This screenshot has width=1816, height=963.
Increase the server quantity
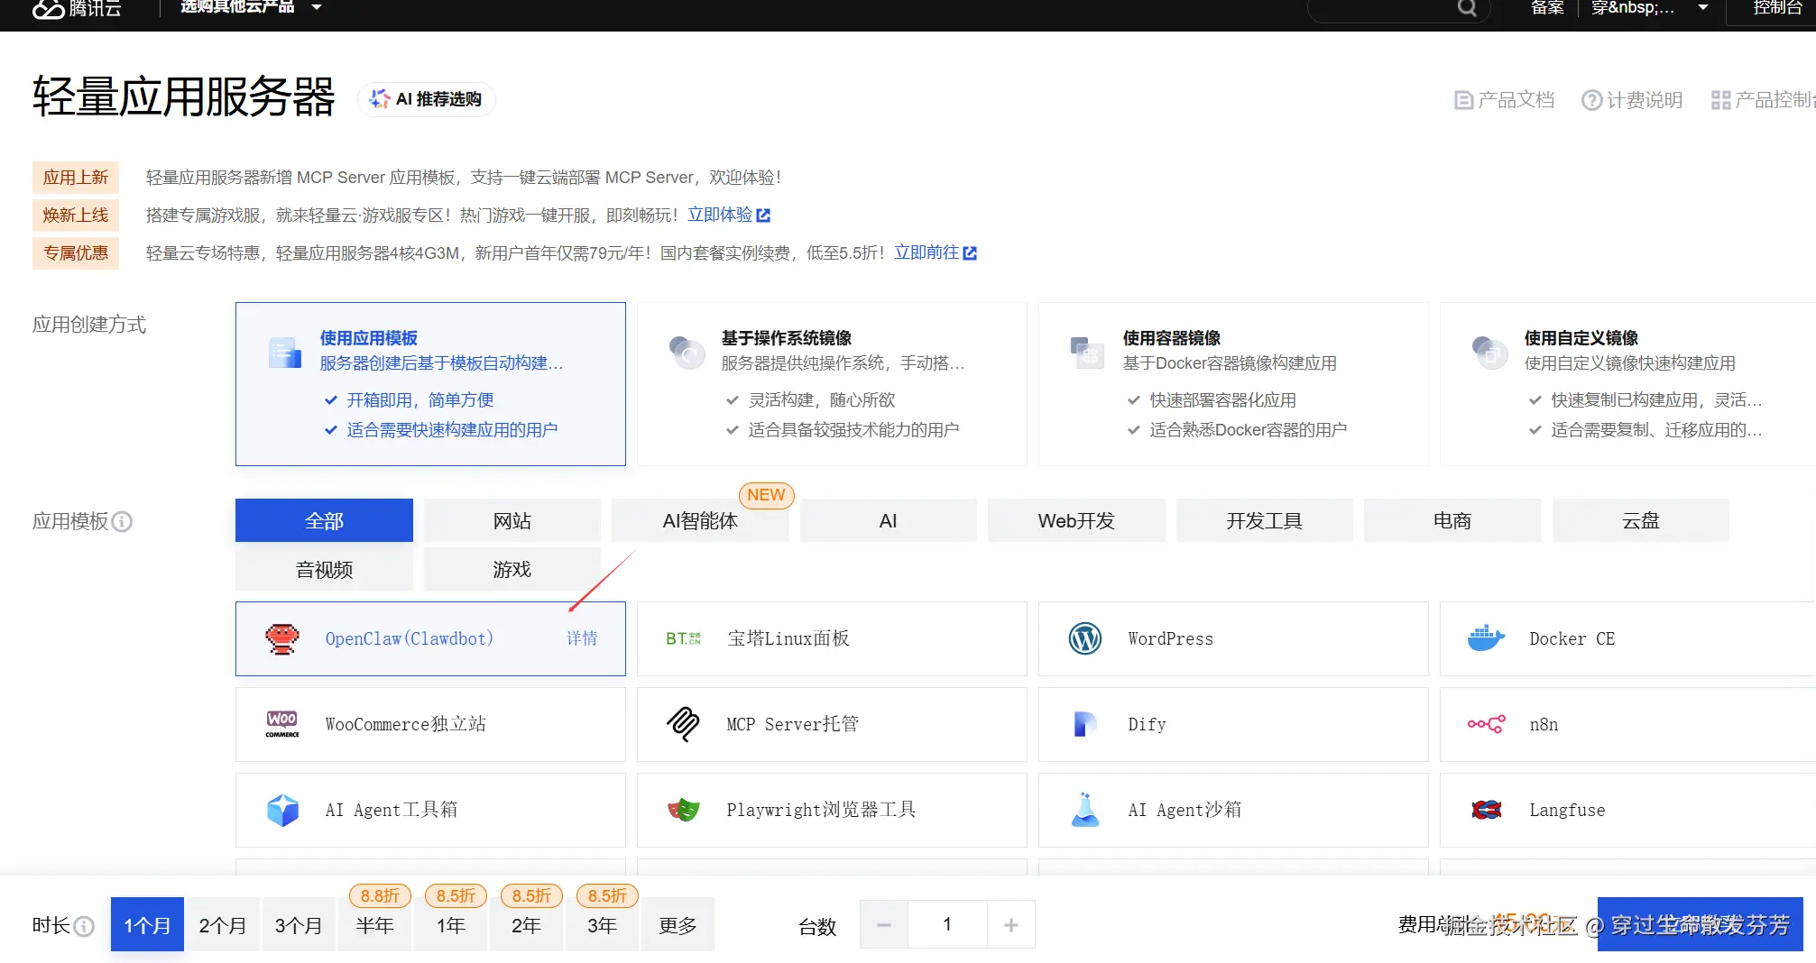[1011, 924]
